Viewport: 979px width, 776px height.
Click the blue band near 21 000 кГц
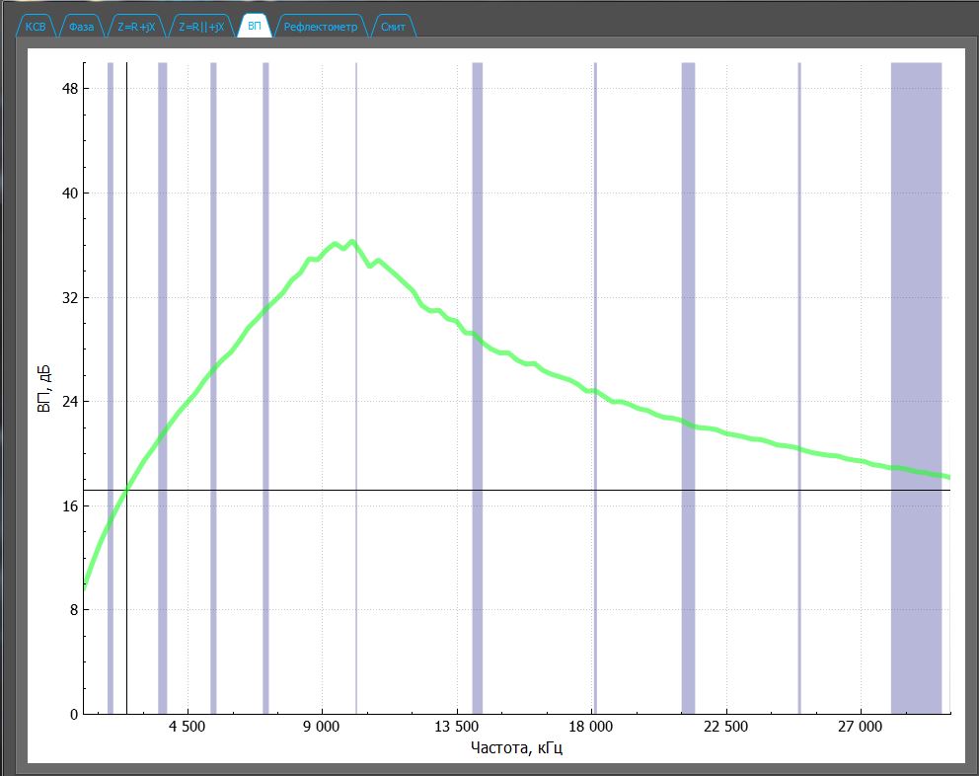pos(688,296)
